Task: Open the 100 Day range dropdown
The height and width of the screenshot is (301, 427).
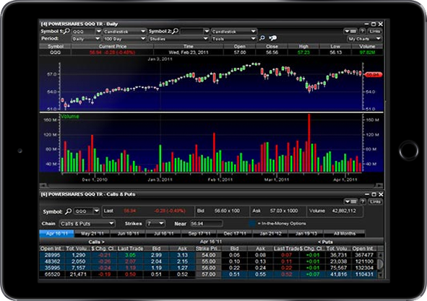Action: (x=125, y=39)
